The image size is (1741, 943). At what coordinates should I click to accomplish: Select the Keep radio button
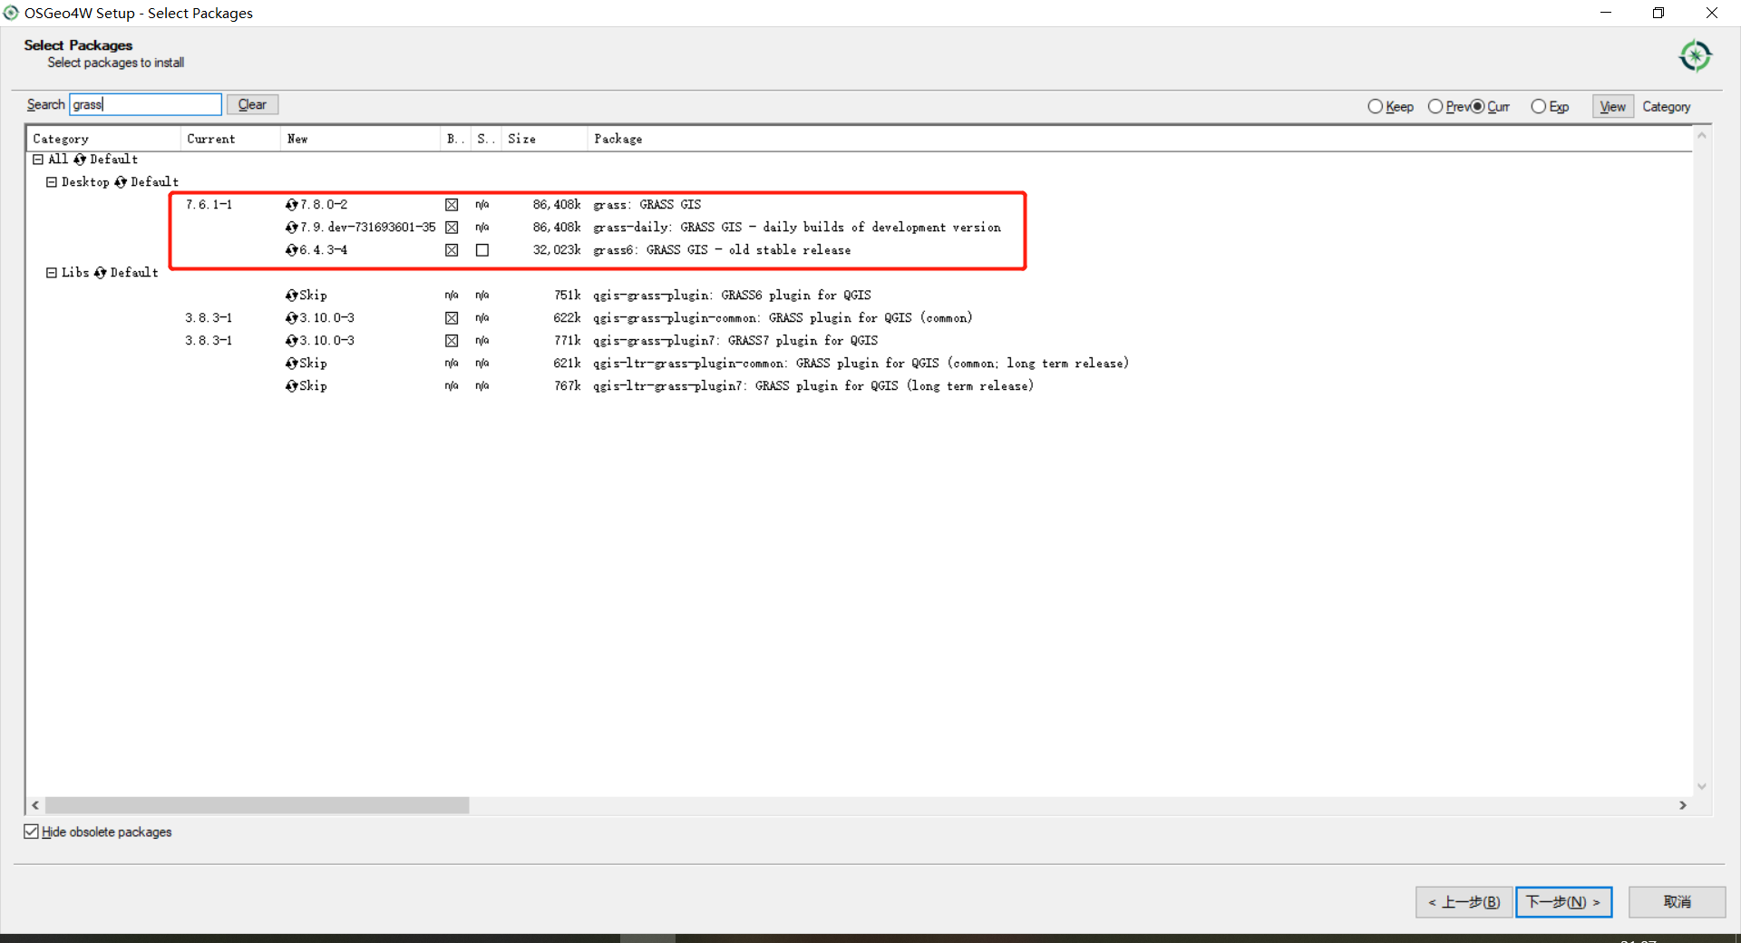pos(1376,107)
